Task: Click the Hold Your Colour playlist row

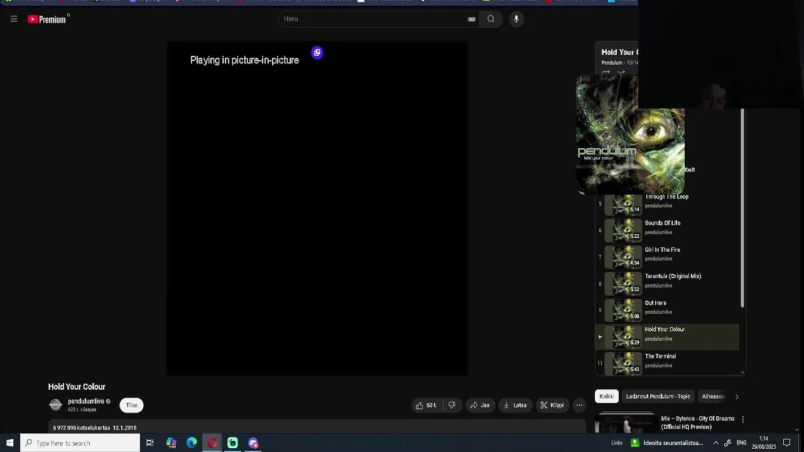Action: [x=667, y=337]
